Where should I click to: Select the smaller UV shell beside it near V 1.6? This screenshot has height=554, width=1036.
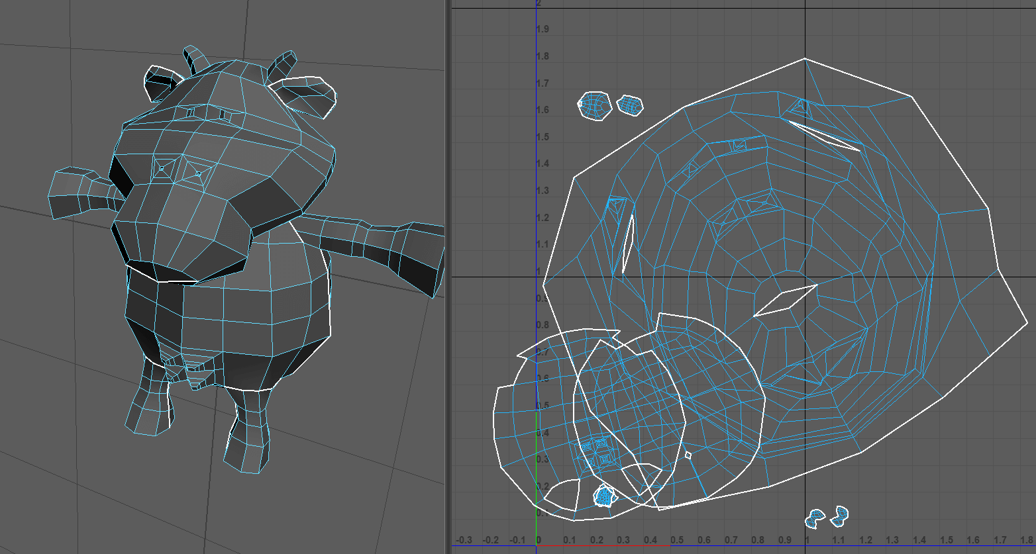[x=630, y=105]
